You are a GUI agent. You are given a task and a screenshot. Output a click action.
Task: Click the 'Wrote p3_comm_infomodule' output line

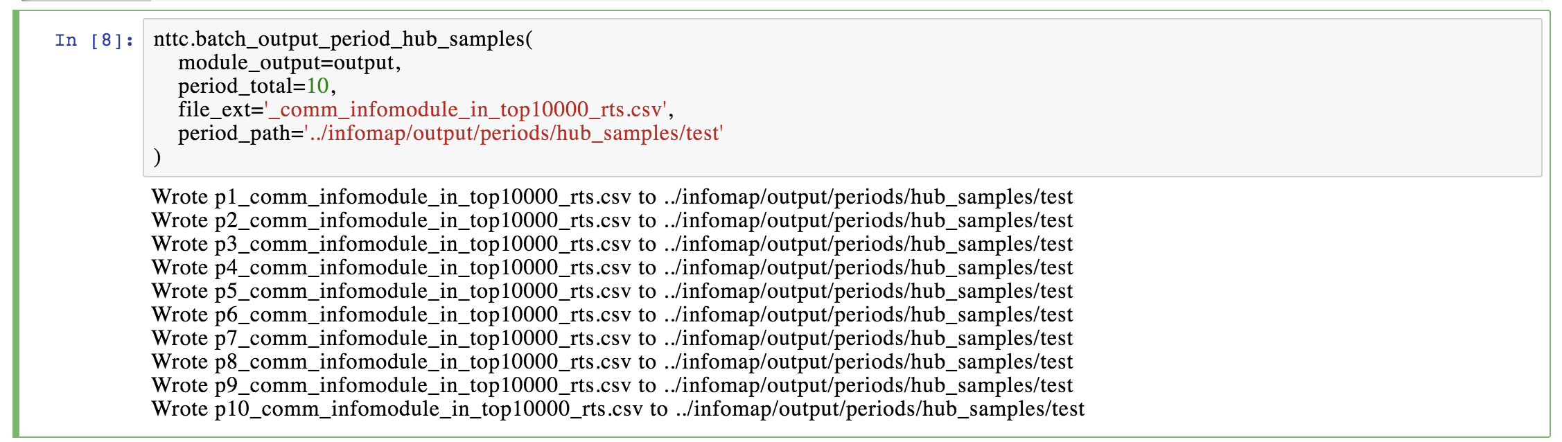611,244
